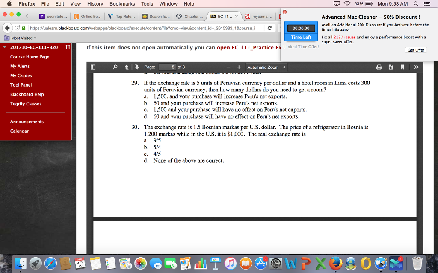The height and width of the screenshot is (273, 438).
Task: Open Notification Center from menu bar
Action: [427, 4]
